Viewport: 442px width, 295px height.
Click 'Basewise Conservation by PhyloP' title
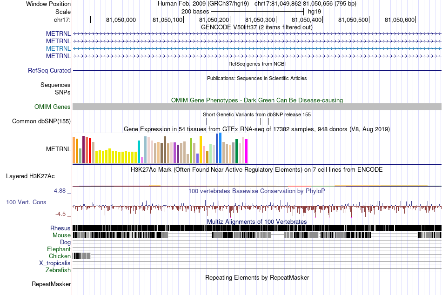[257, 191]
